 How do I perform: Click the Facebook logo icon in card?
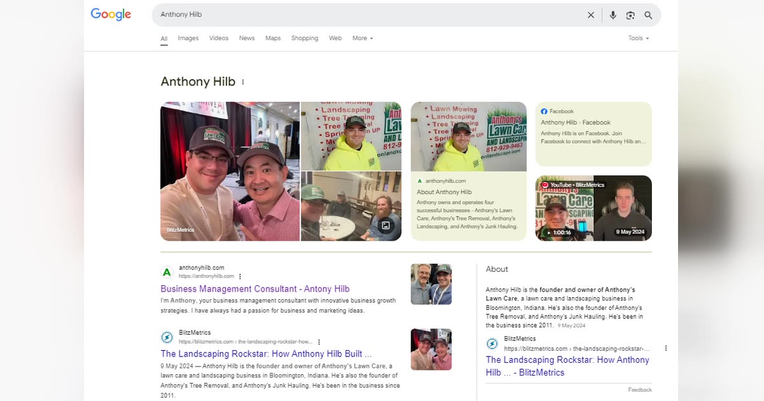tap(544, 111)
